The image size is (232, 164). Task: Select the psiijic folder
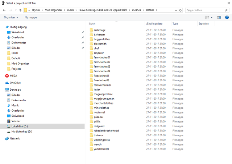click(x=97, y=121)
